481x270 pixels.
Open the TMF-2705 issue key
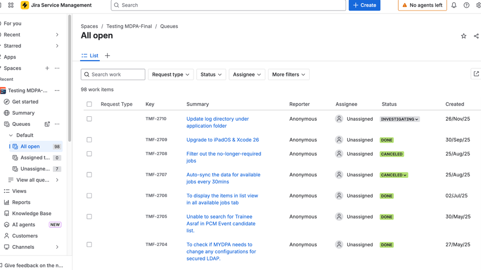tap(156, 216)
